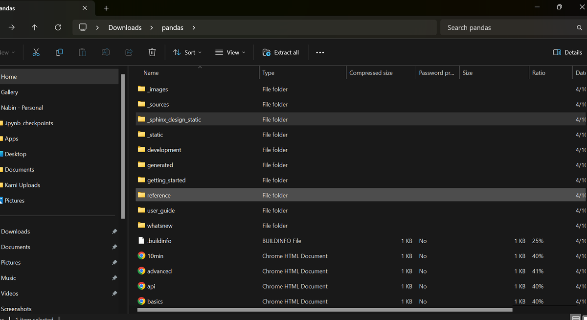Click the Delete trash icon
Screen dimensions: 587x320
tap(152, 52)
